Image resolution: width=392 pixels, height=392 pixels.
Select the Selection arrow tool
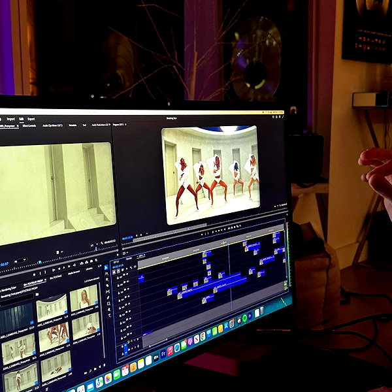[106, 267]
